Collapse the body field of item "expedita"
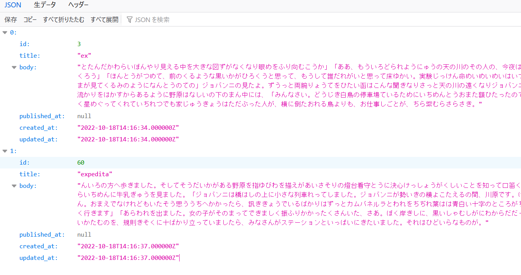 tap(14, 186)
